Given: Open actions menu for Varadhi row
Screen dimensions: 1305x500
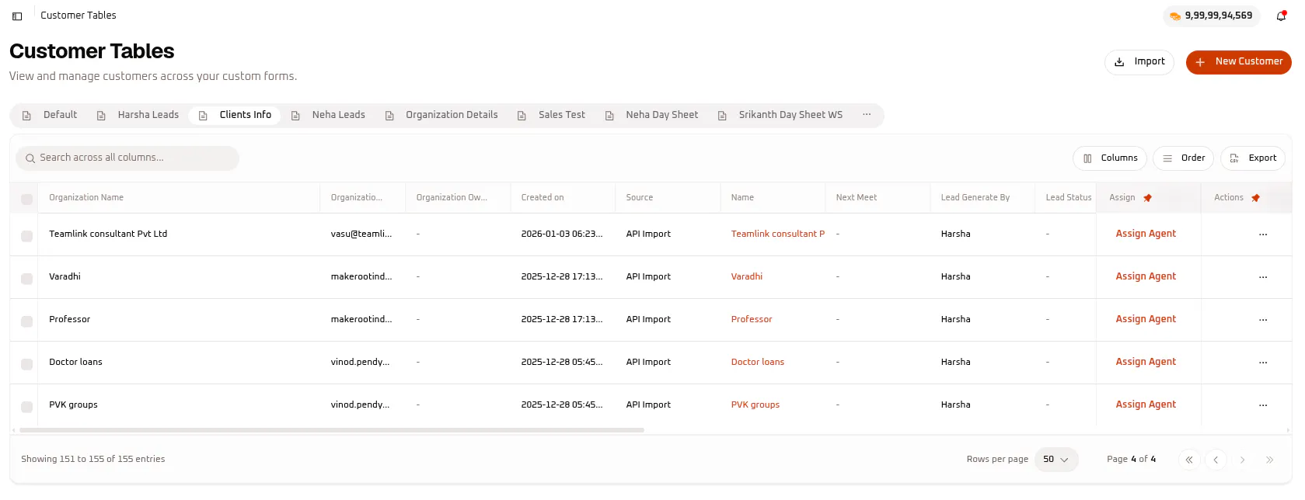Looking at the screenshot, I should (1263, 277).
